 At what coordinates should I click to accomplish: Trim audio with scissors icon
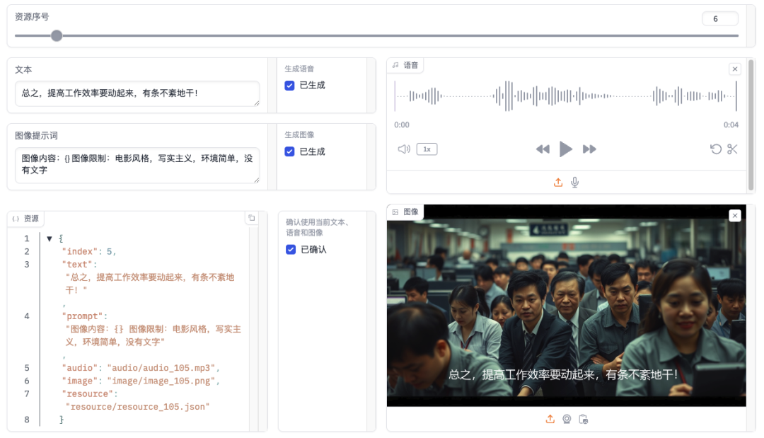[x=732, y=149]
